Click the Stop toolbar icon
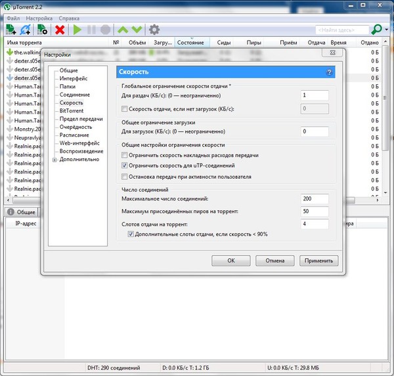The width and height of the screenshot is (394, 376). (105, 30)
